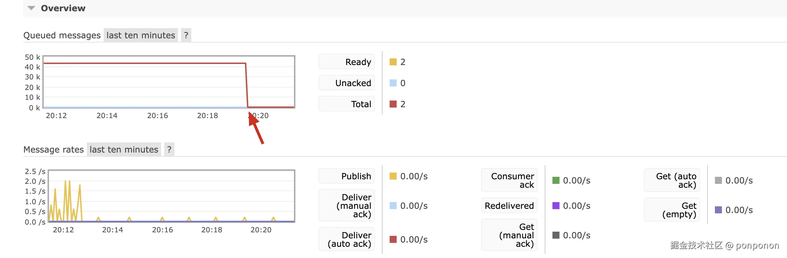This screenshot has height=258, width=787.
Task: Click the yellow Ready color swatch
Action: (393, 62)
